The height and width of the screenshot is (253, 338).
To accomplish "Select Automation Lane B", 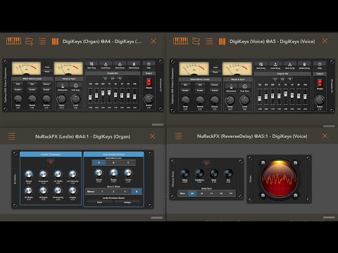I will click(113, 162).
